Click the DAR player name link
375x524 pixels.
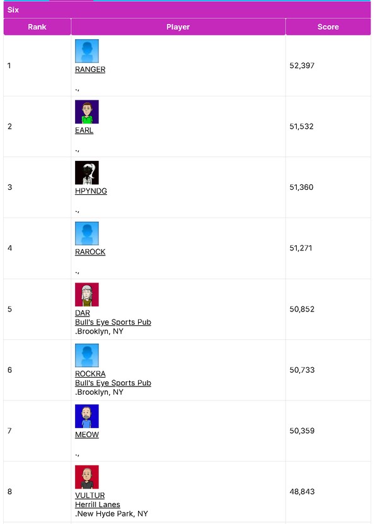click(x=83, y=313)
